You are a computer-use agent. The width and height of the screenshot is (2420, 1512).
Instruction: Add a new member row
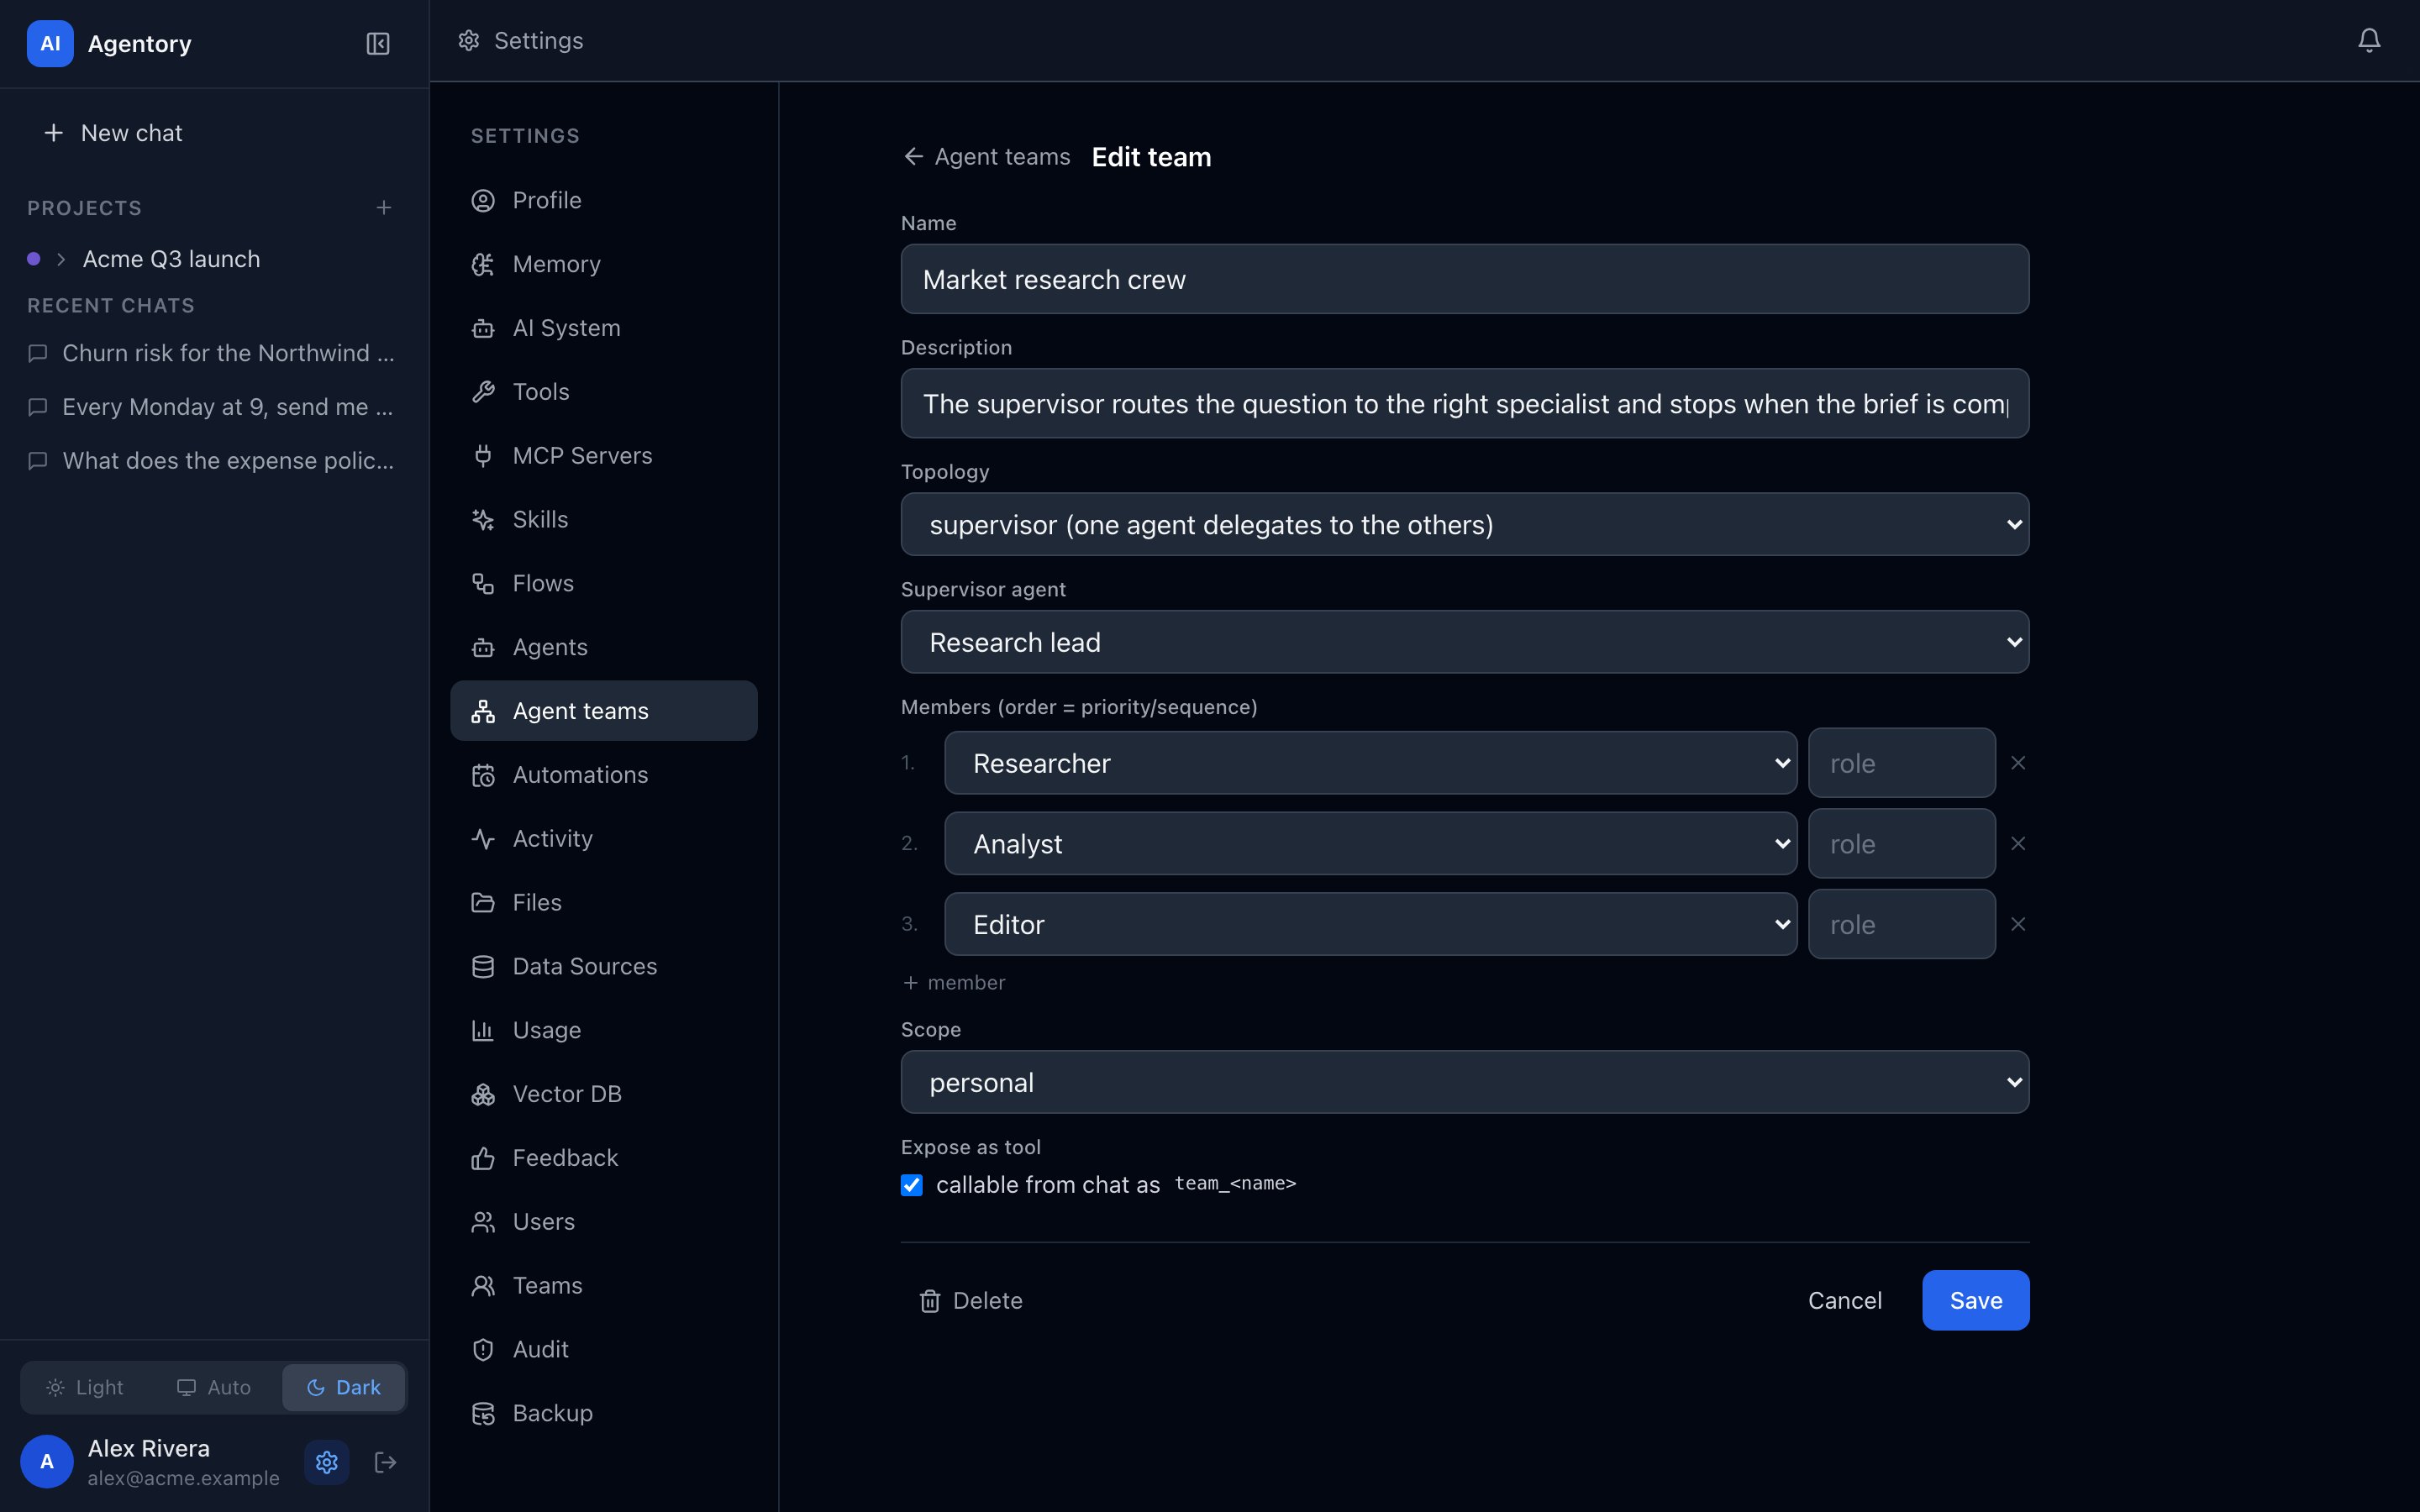(953, 983)
